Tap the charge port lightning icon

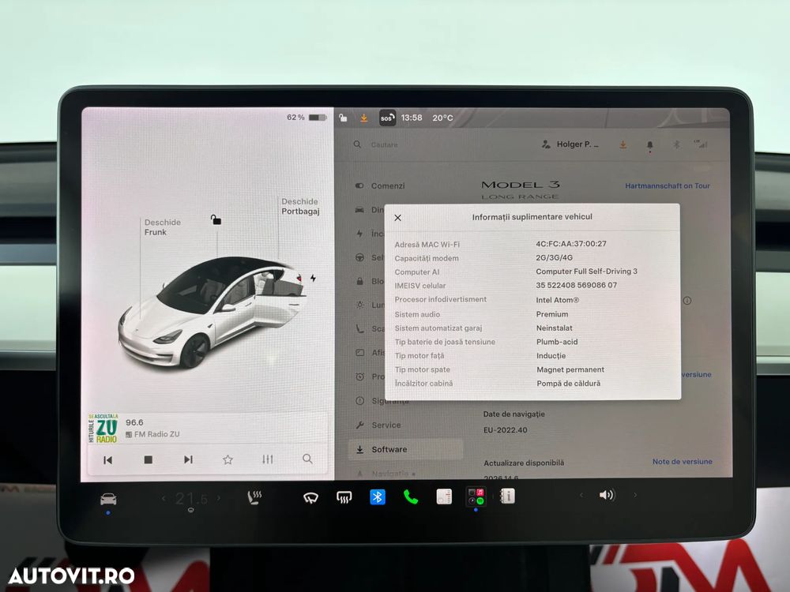click(x=314, y=278)
